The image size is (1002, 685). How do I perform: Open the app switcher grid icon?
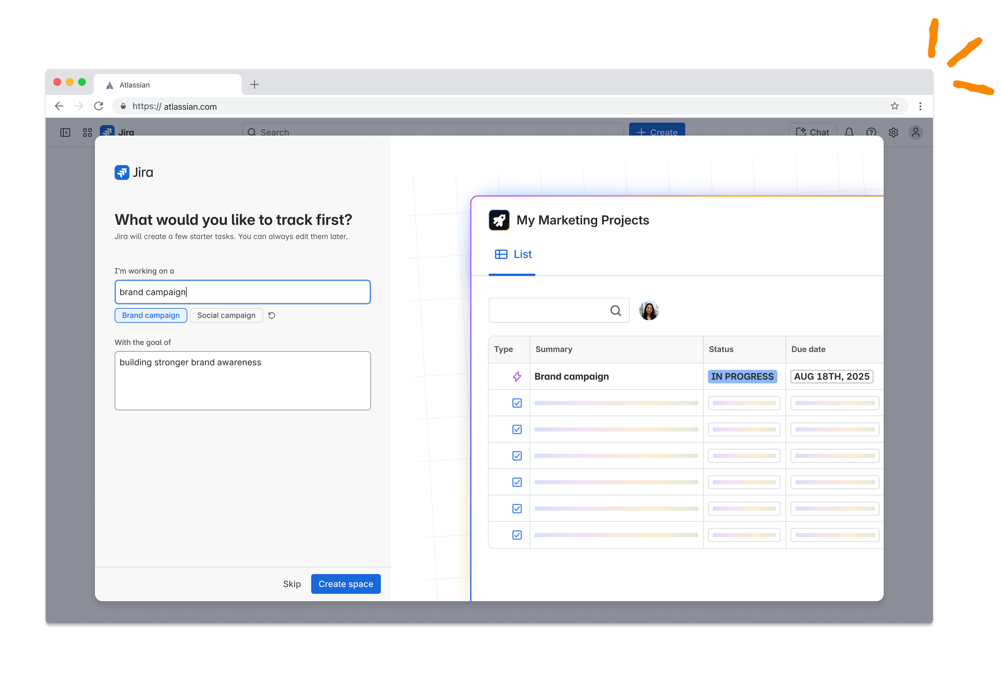87,132
